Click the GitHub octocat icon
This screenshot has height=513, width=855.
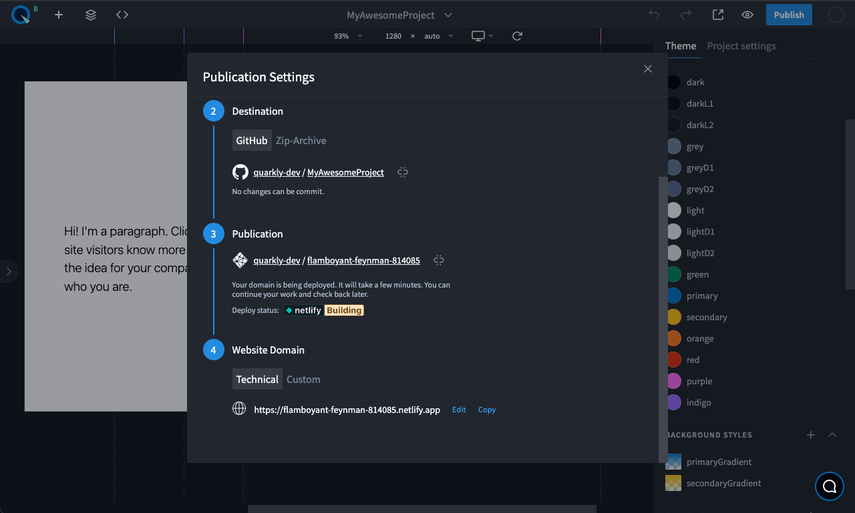click(x=240, y=172)
